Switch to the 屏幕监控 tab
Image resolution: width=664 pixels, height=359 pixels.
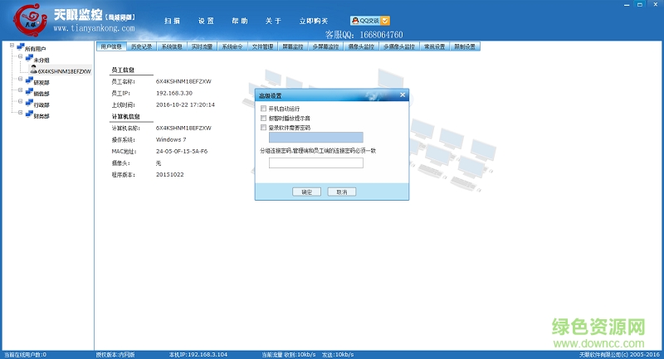(x=293, y=46)
